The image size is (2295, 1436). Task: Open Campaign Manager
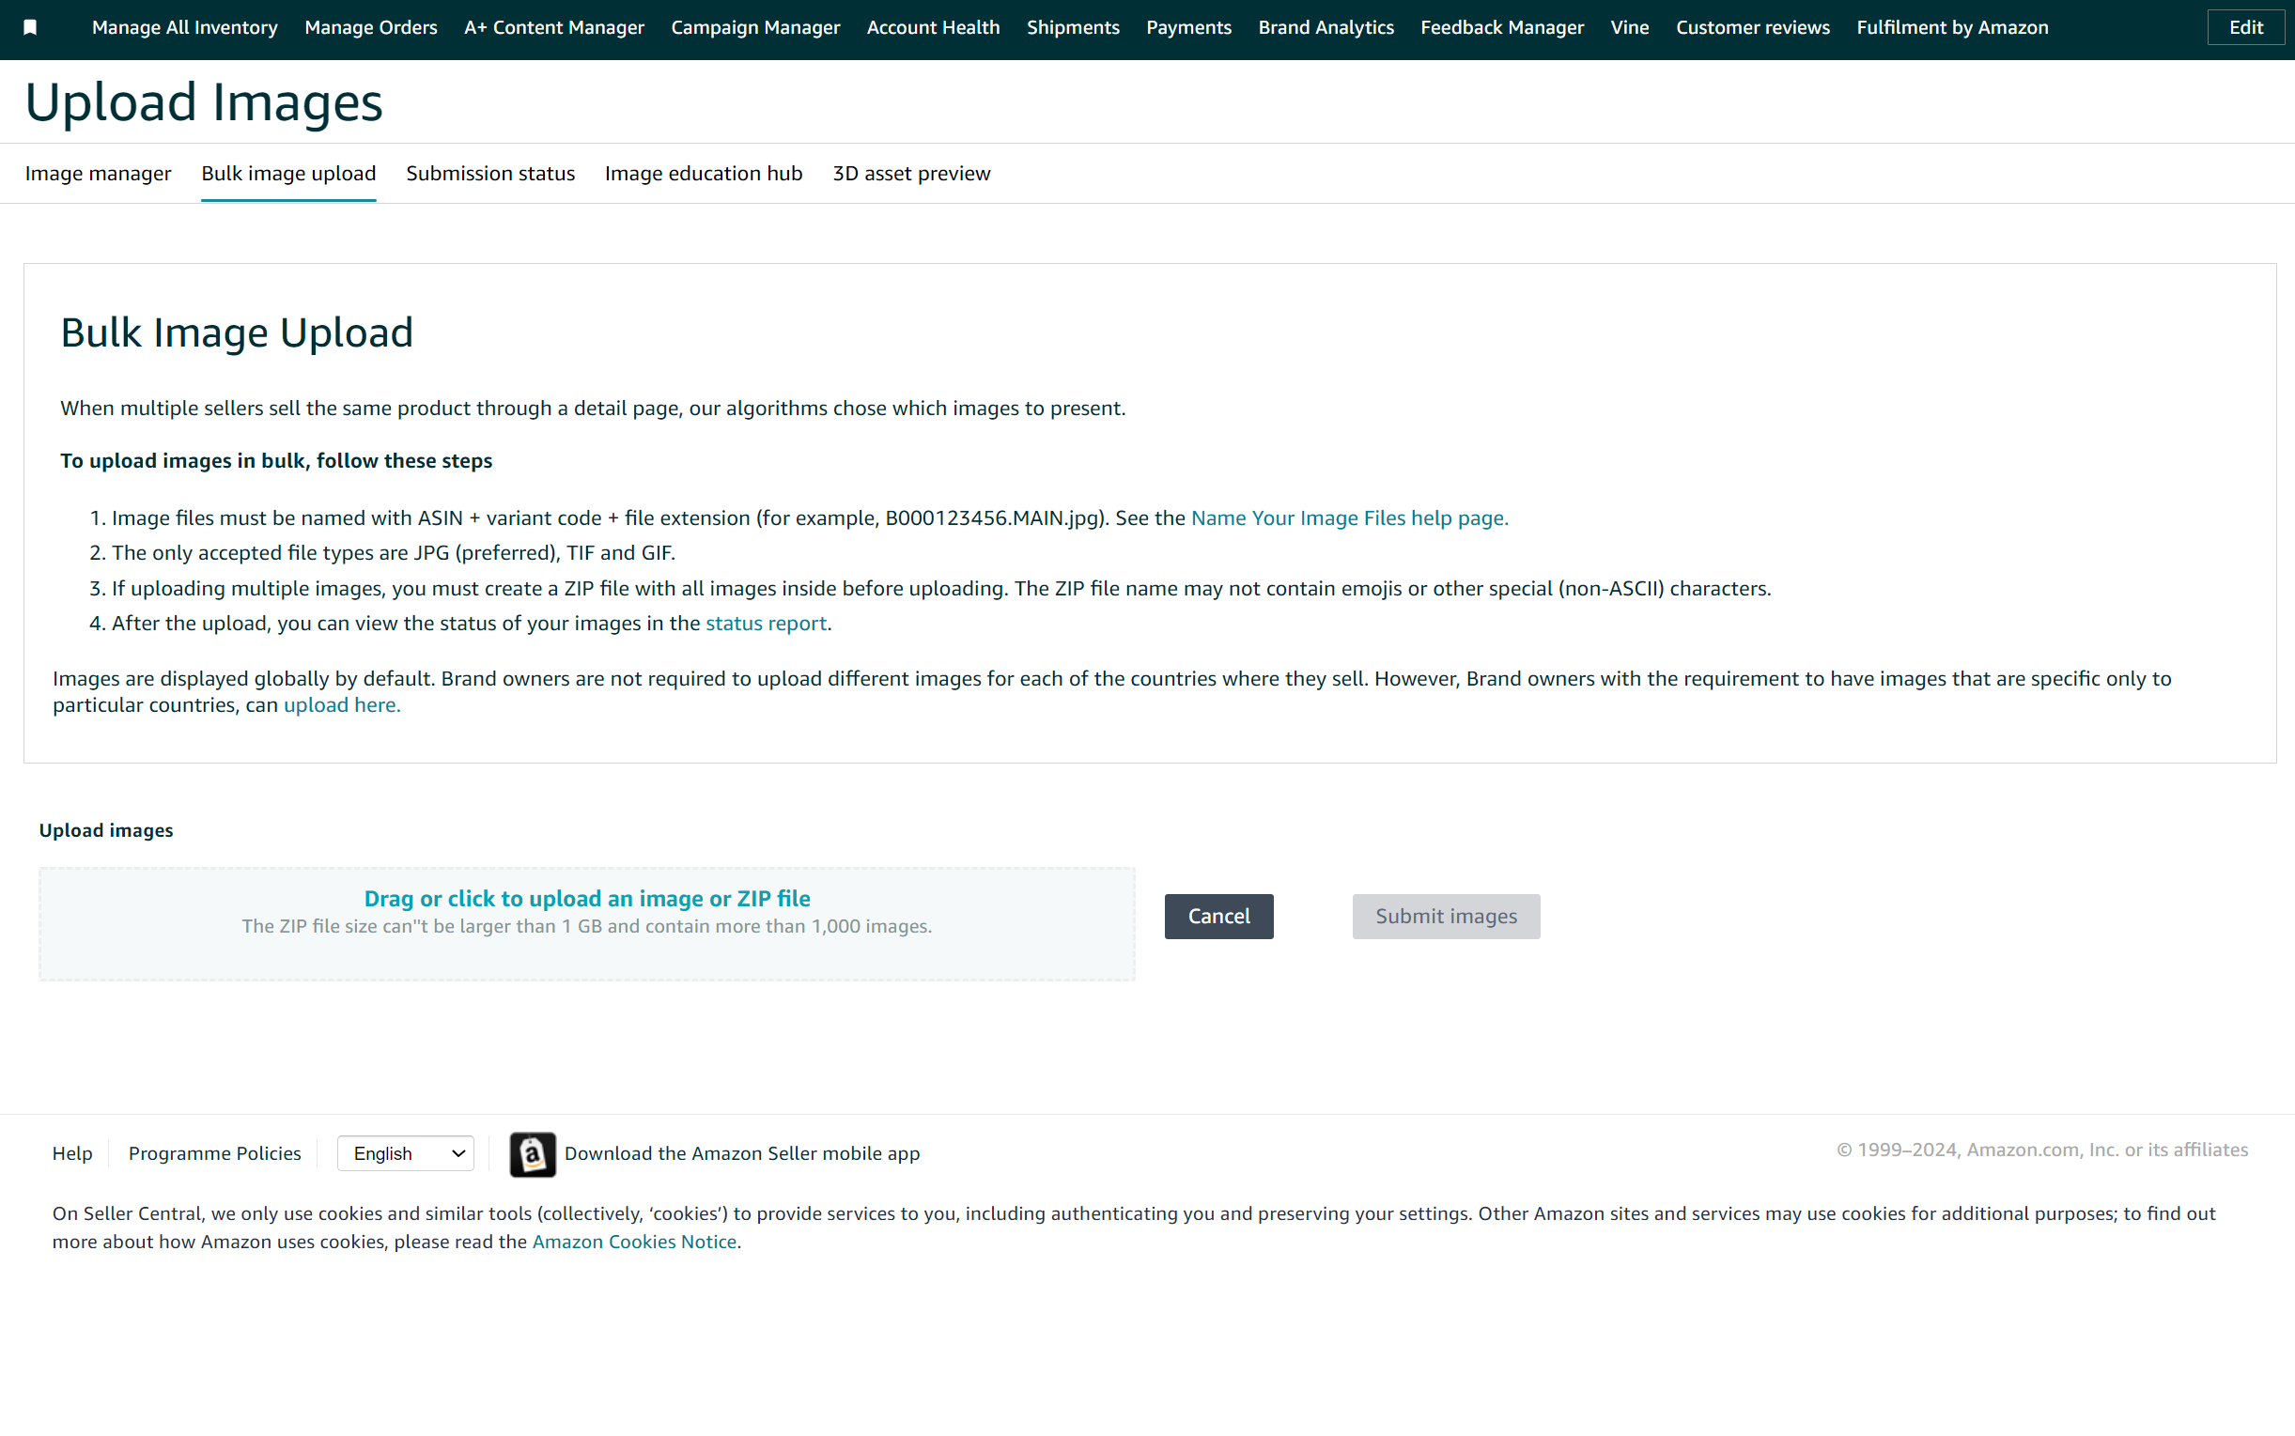tap(755, 27)
